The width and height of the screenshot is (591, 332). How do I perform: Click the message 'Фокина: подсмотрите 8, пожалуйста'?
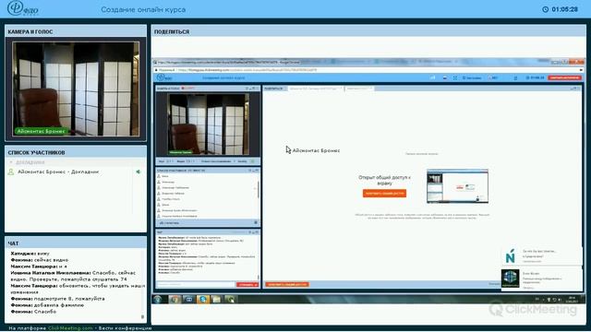[57, 299]
